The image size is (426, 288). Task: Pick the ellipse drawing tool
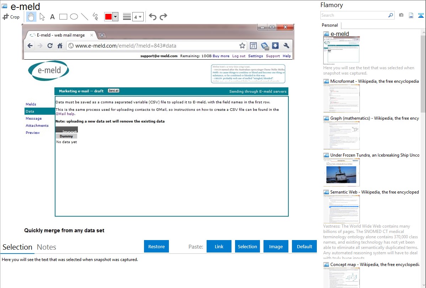[x=74, y=17]
